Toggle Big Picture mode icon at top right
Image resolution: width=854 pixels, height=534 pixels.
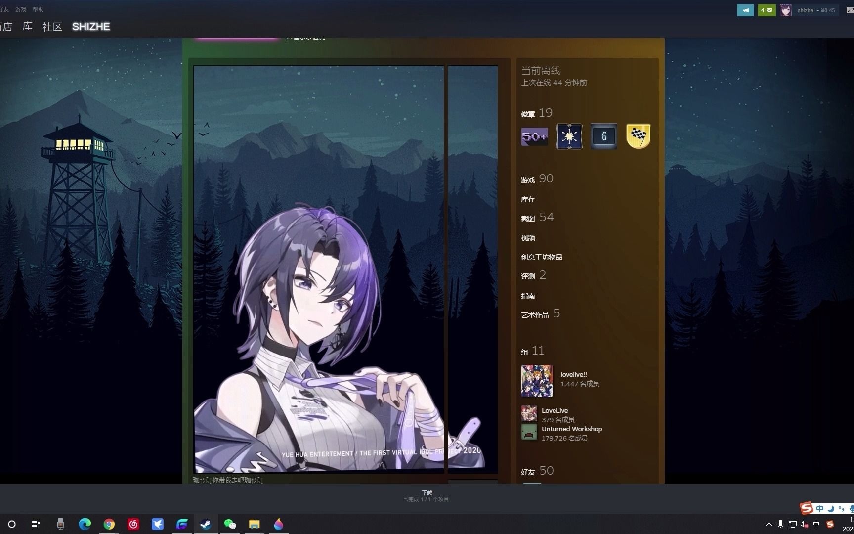(851, 10)
